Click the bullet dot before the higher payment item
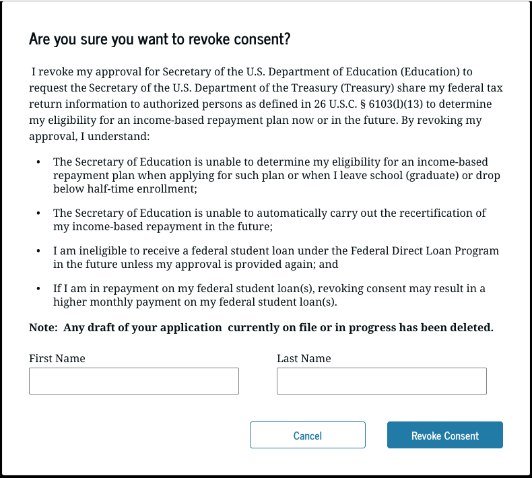Viewport: 532px width, 478px height. click(38, 289)
